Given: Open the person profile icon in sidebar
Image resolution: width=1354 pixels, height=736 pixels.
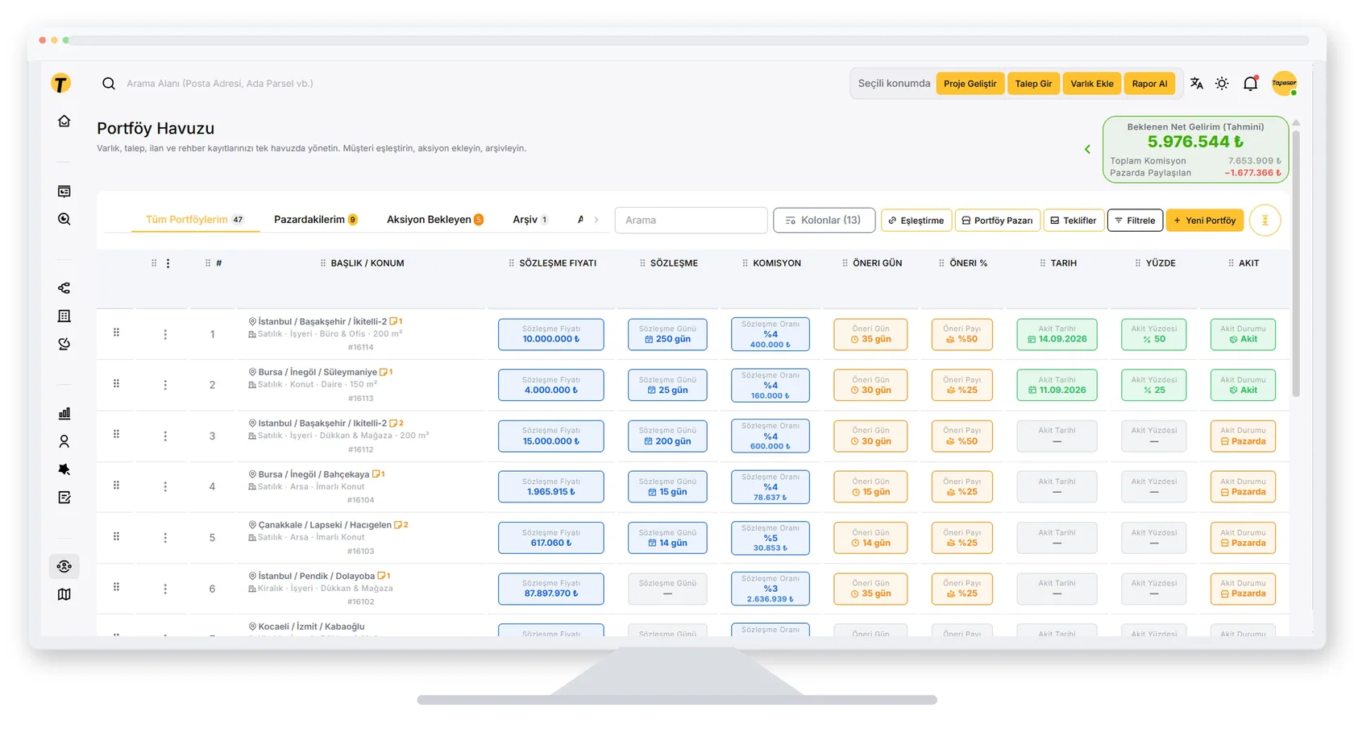Looking at the screenshot, I should point(64,441).
